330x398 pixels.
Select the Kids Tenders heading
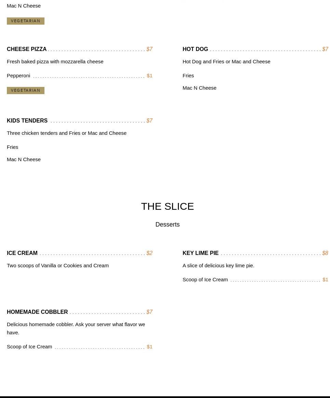coord(27,121)
